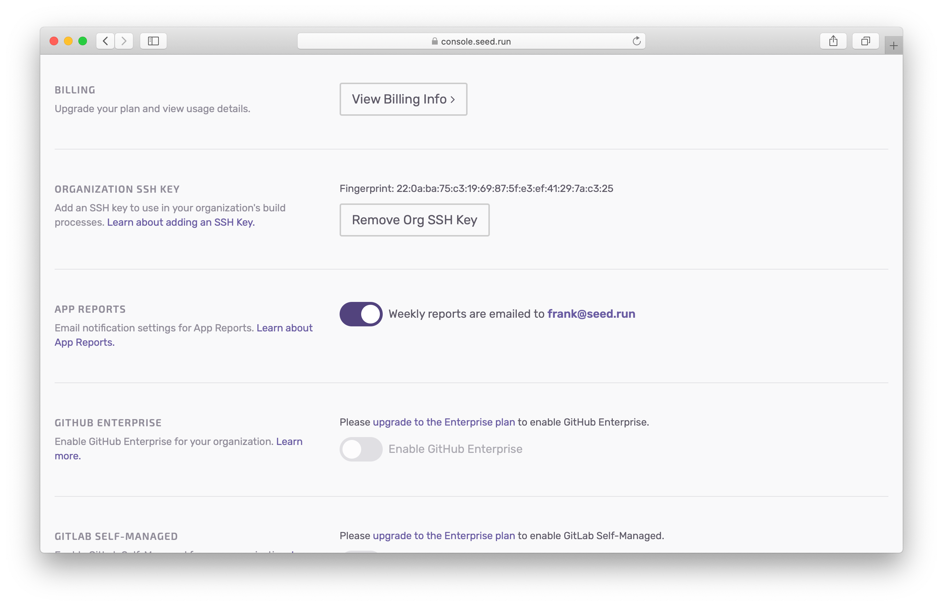Screen dimensions: 943x606
Task: Open View Billing Info page
Action: pyautogui.click(x=403, y=99)
